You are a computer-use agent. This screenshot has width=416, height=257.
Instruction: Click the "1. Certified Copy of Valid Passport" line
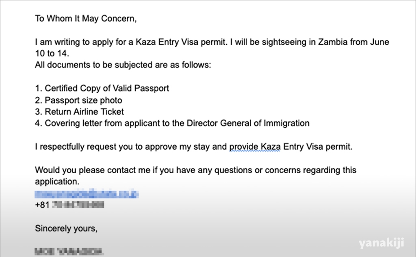(x=102, y=88)
